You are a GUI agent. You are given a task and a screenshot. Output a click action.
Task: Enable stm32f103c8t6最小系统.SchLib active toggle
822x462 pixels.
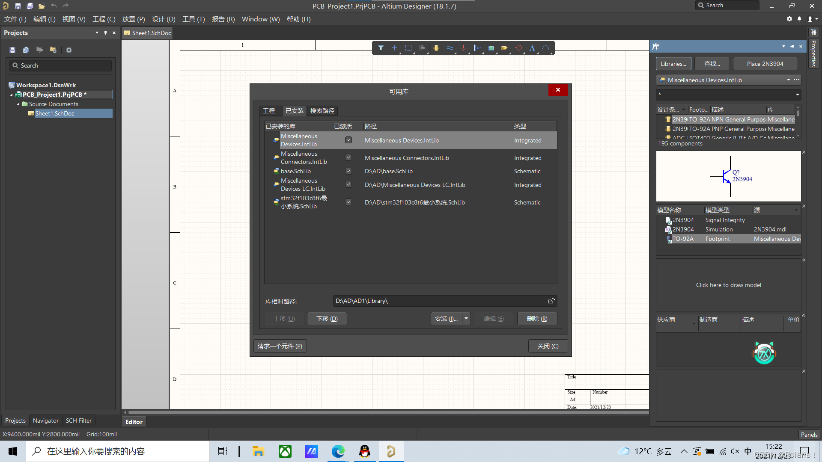(348, 202)
